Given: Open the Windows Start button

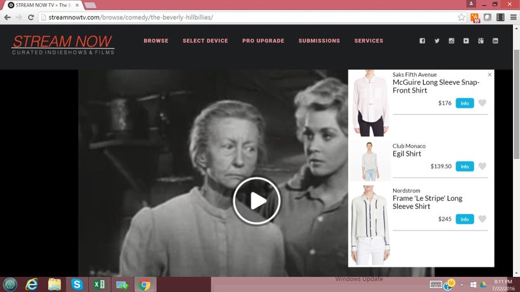Looking at the screenshot, I should (10, 284).
